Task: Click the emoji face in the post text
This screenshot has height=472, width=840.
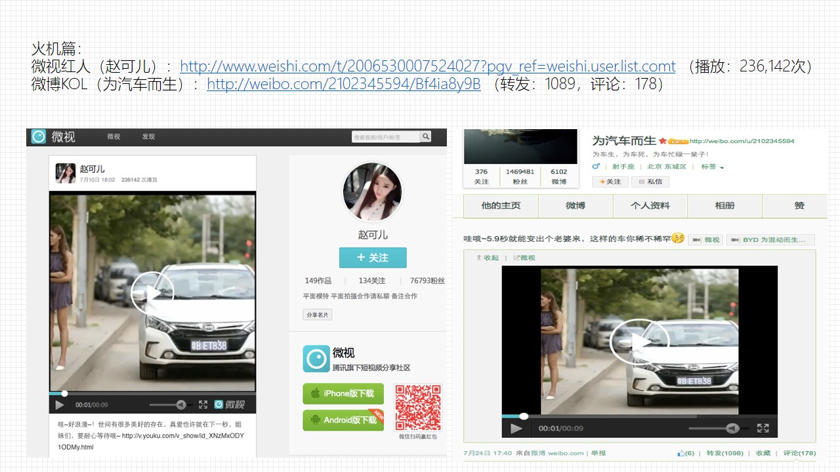Action: click(x=679, y=238)
